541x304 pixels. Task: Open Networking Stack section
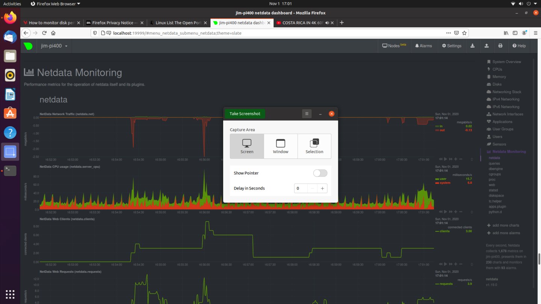[x=504, y=92]
